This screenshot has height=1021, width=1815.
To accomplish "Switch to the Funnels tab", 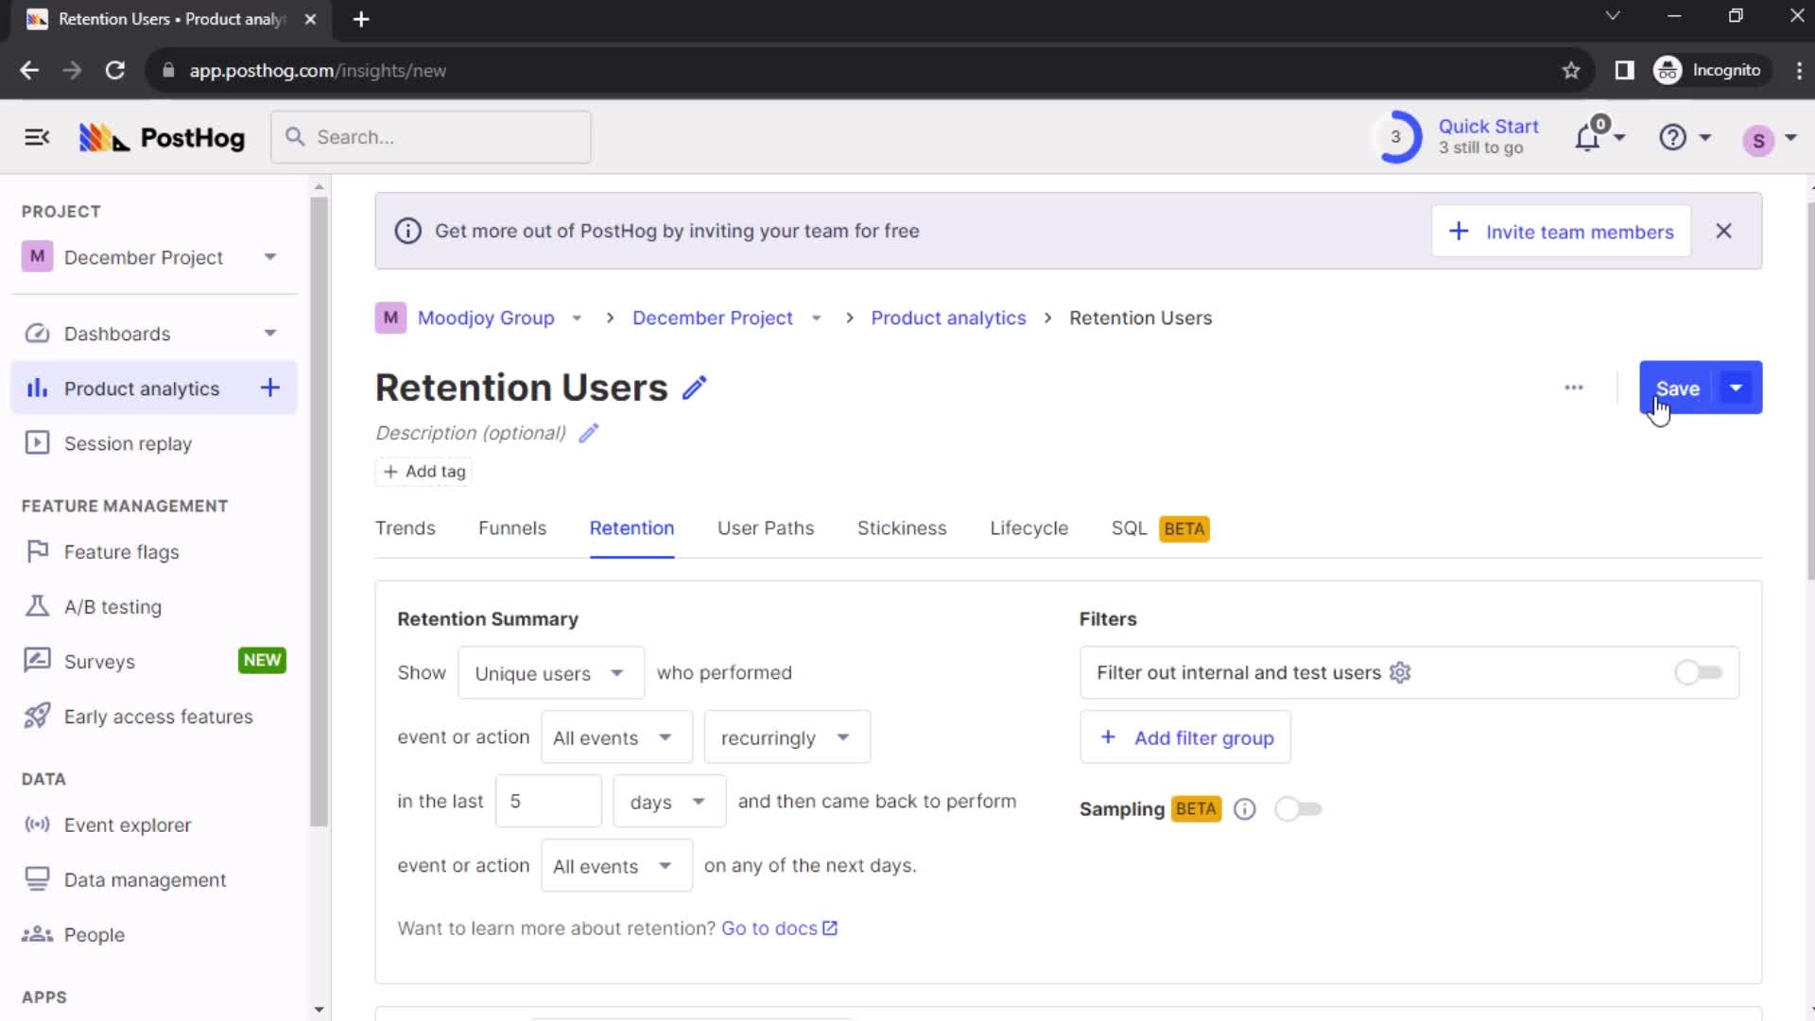I will point(512,528).
